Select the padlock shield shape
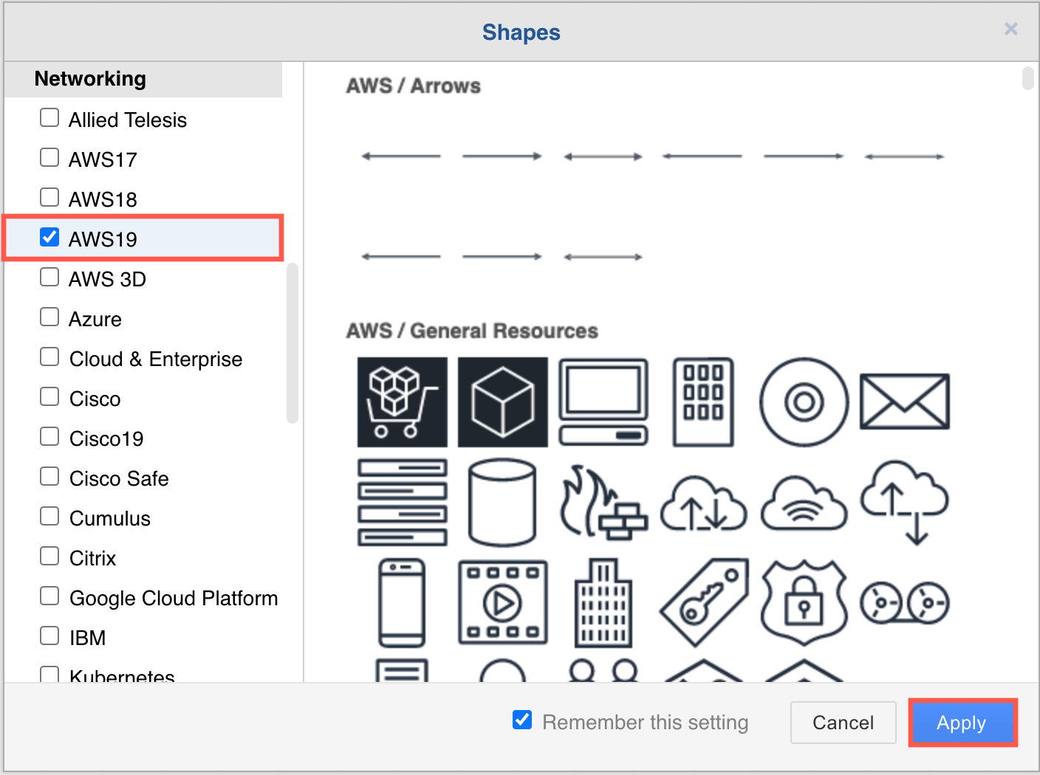The height and width of the screenshot is (775, 1040). (x=804, y=602)
